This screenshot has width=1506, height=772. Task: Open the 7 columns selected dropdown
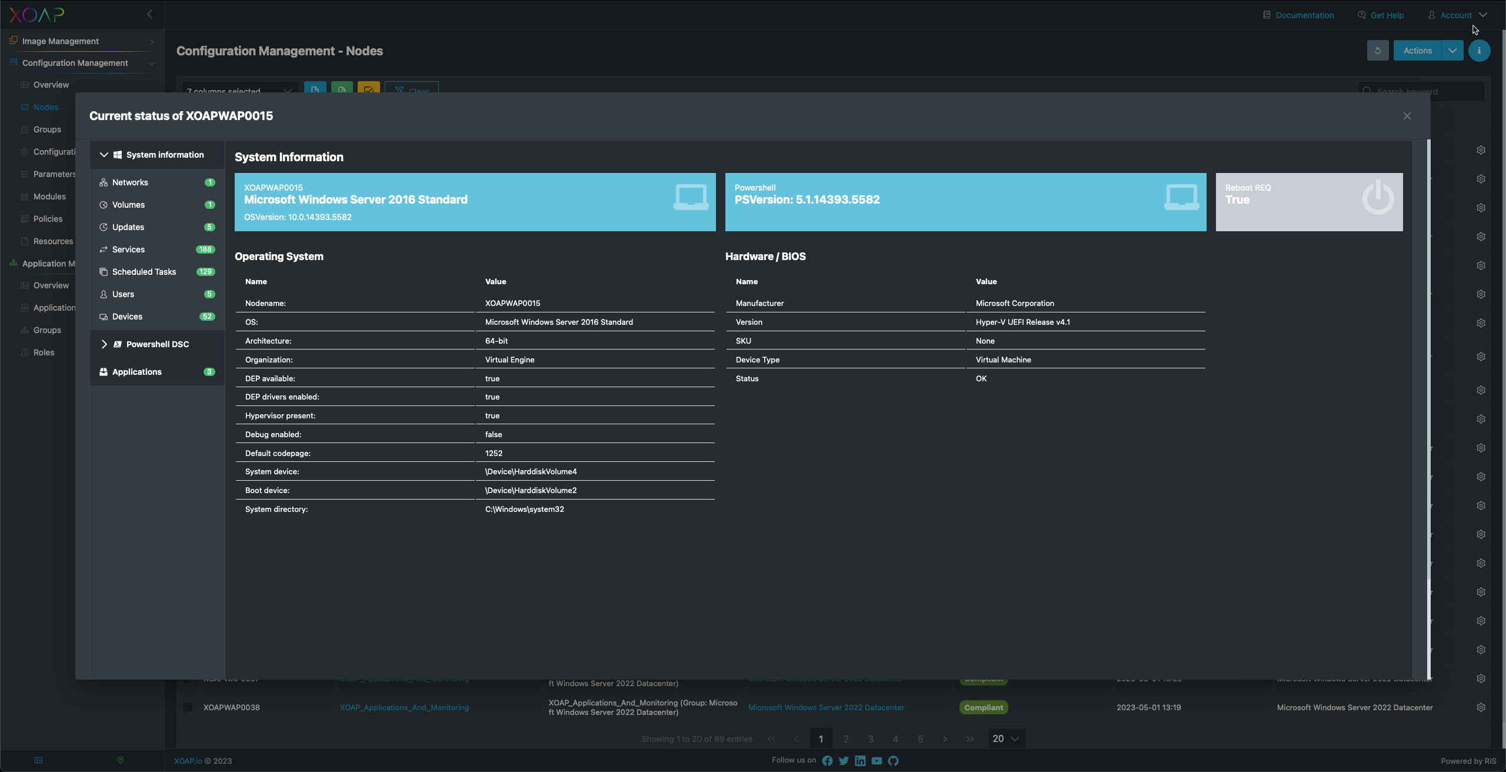click(x=240, y=88)
